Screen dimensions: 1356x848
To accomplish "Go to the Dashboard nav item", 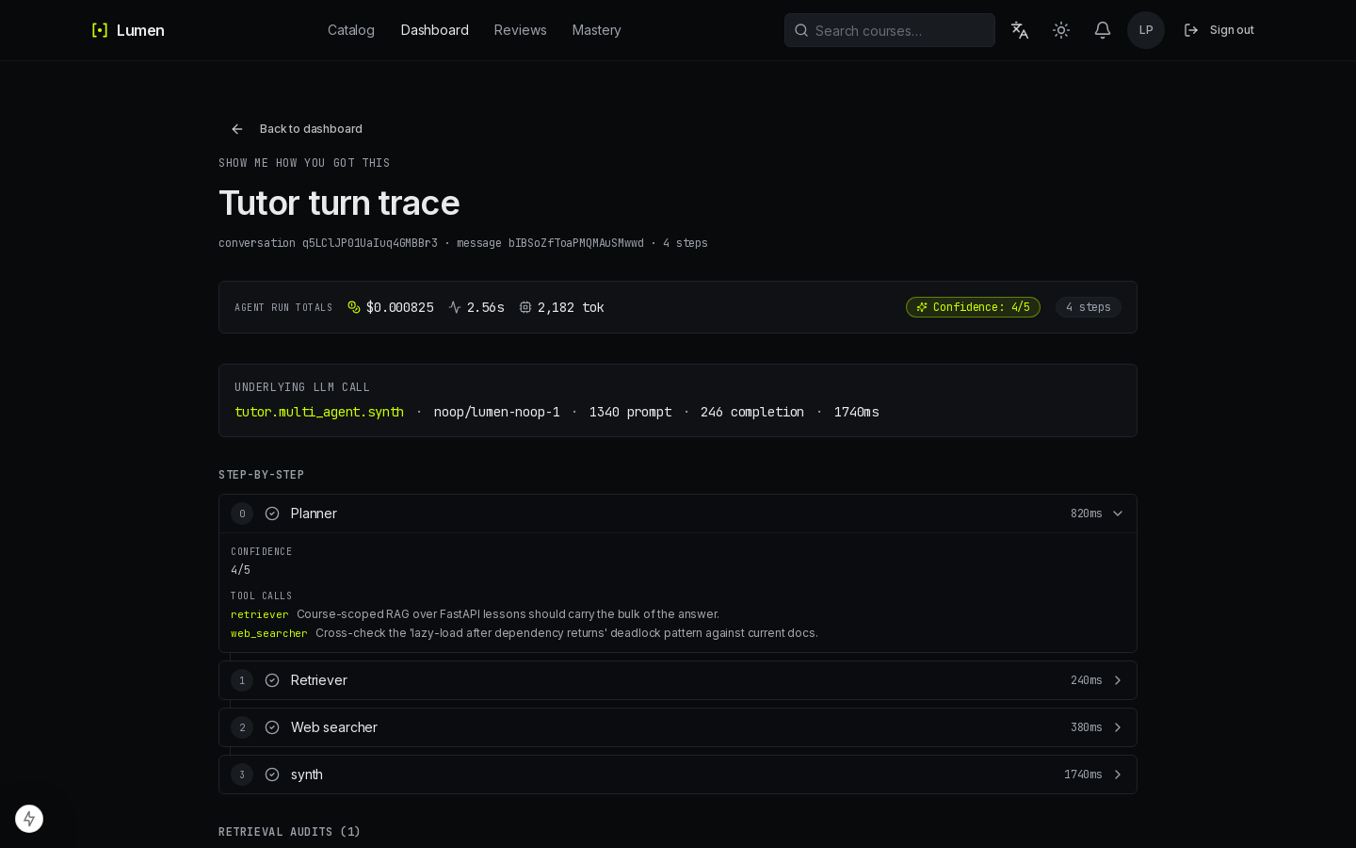I will pos(435,30).
